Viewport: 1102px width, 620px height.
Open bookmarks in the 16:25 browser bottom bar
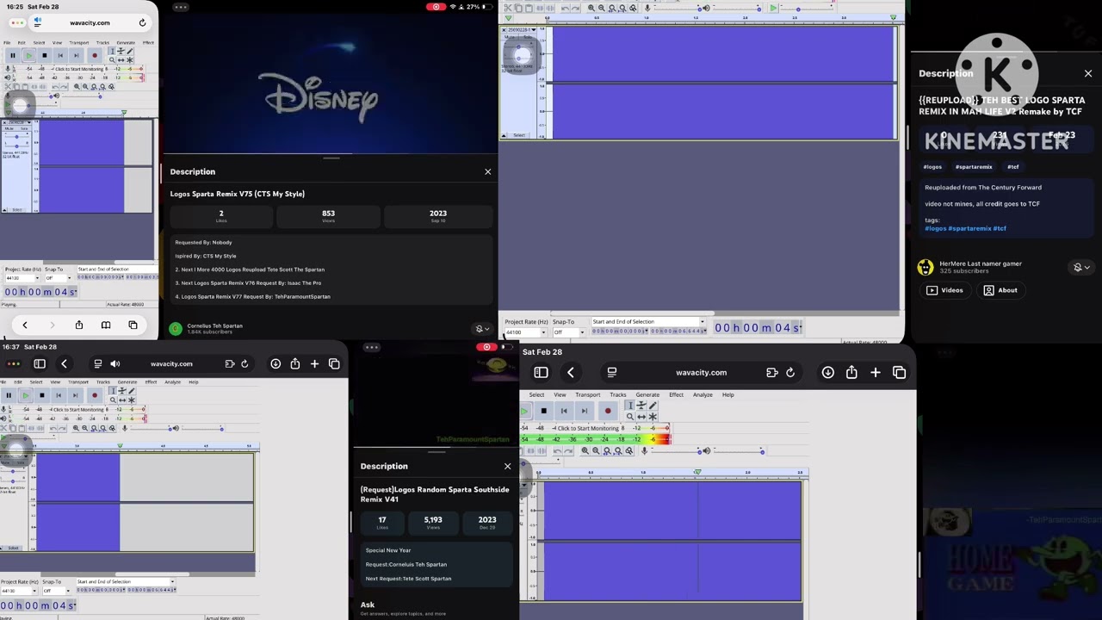(x=106, y=325)
